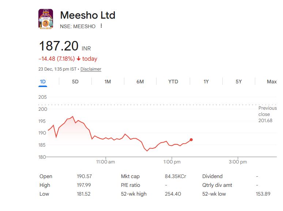Click the 11:00 am label on chart axis
The height and width of the screenshot is (211, 283).
coord(105,162)
